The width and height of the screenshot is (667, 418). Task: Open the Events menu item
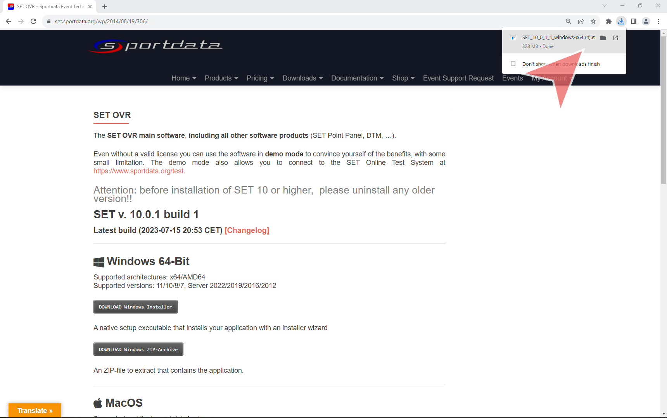click(x=513, y=78)
